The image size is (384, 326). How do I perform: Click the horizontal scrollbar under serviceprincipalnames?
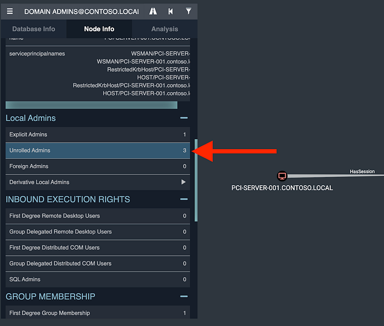pyautogui.click(x=92, y=105)
